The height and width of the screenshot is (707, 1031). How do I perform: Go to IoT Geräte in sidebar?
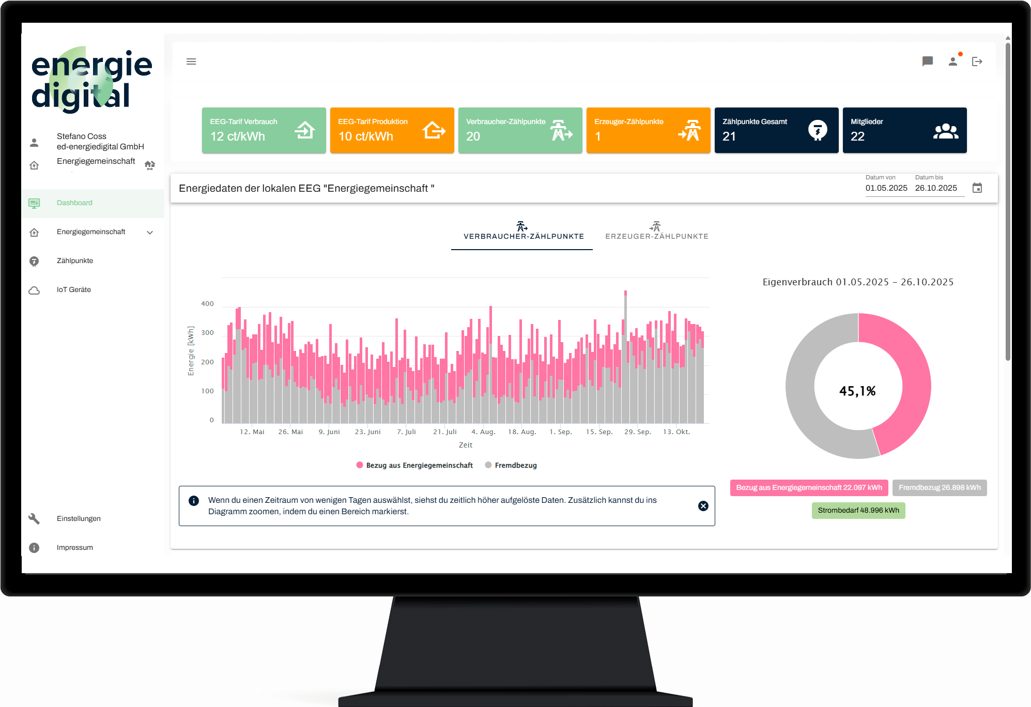point(73,289)
